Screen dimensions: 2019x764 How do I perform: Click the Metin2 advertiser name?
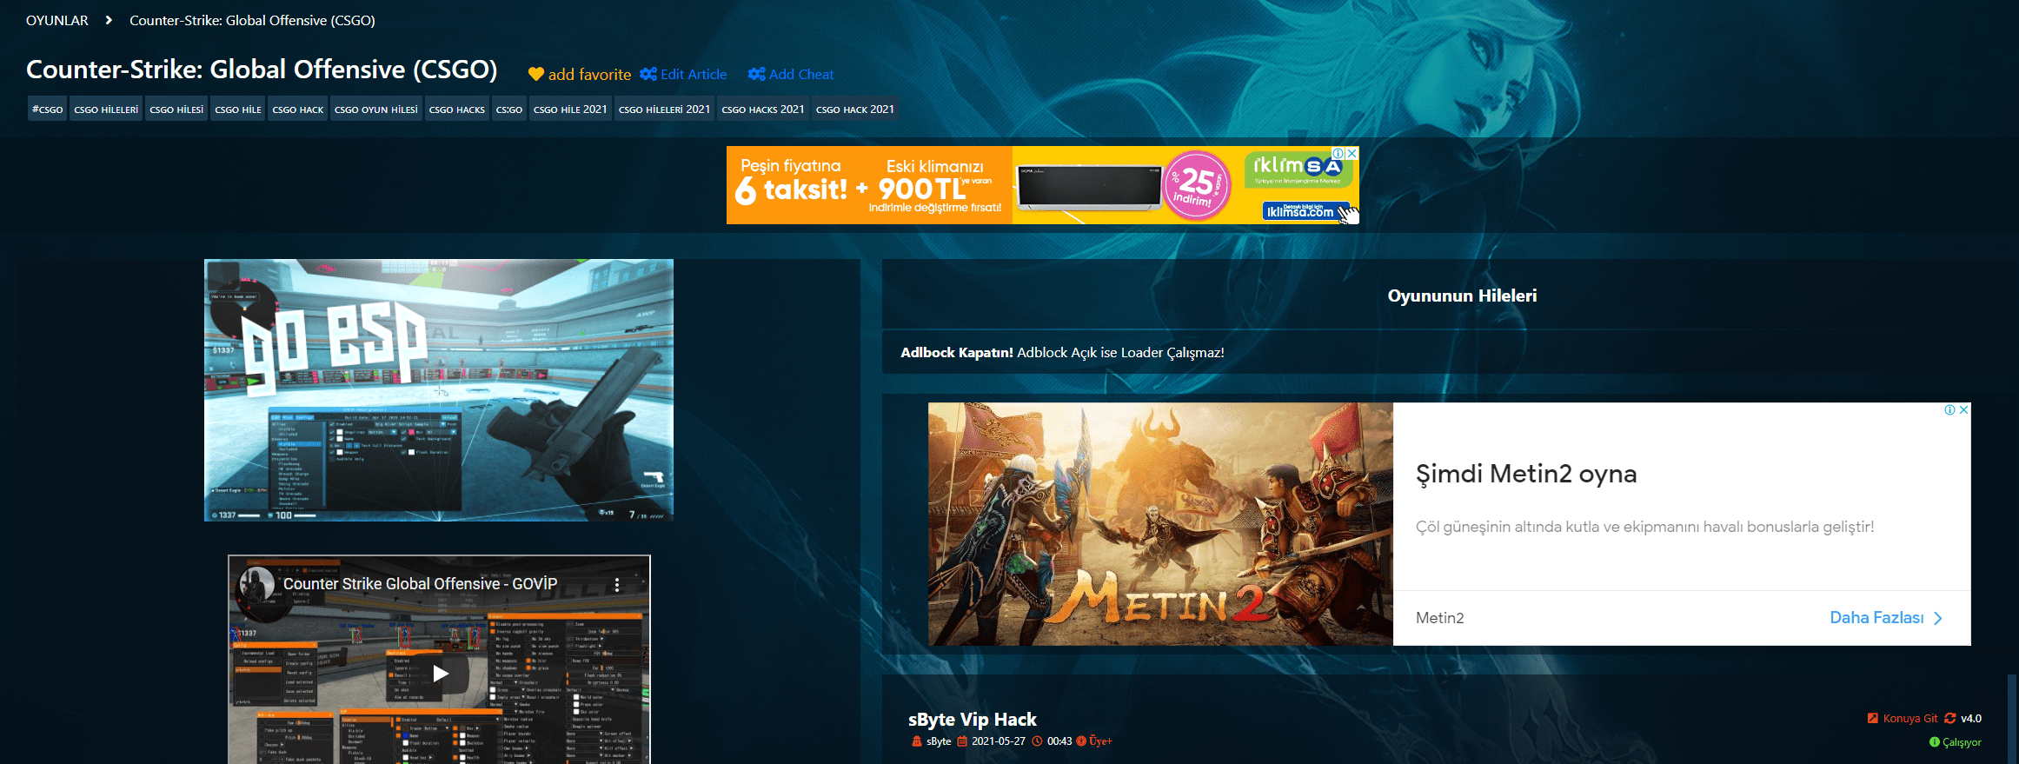point(1439,618)
